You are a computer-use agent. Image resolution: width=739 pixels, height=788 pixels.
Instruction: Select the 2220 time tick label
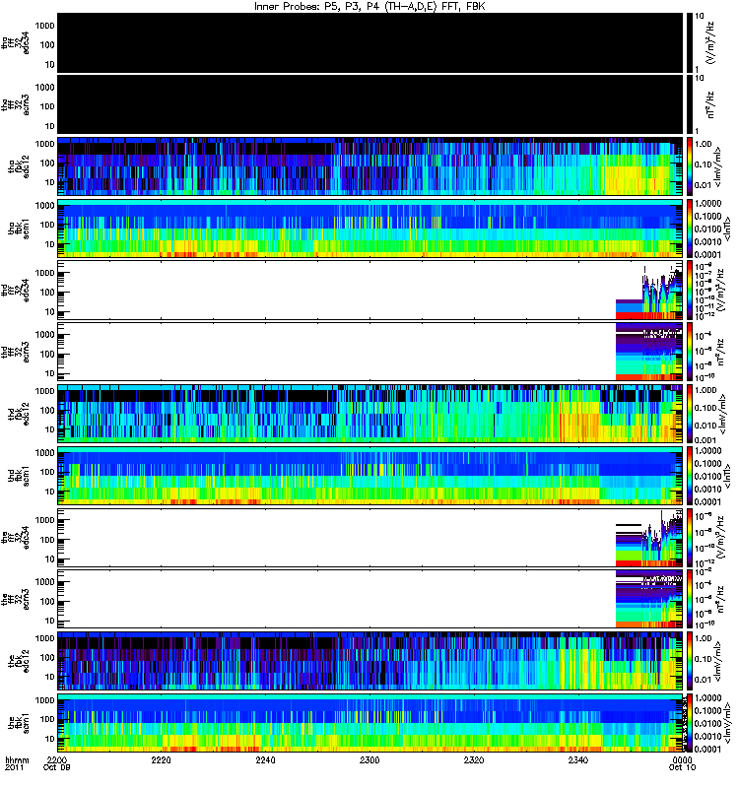click(x=161, y=759)
